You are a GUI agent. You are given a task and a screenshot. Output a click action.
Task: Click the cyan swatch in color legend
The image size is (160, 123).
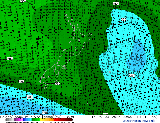tap(31, 120)
